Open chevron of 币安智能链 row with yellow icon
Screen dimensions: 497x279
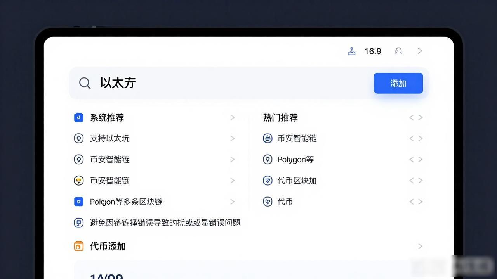coord(233,181)
